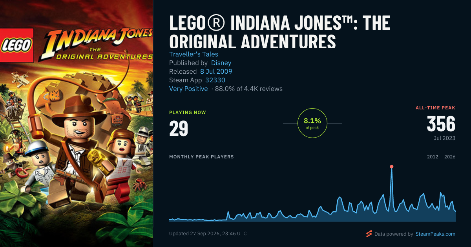Image resolution: width=471 pixels, height=247 pixels.
Task: Click the Very Positive review rating
Action: (188, 89)
